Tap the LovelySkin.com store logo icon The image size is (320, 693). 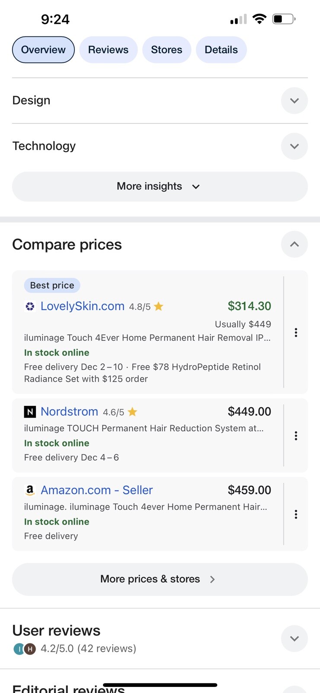point(30,306)
